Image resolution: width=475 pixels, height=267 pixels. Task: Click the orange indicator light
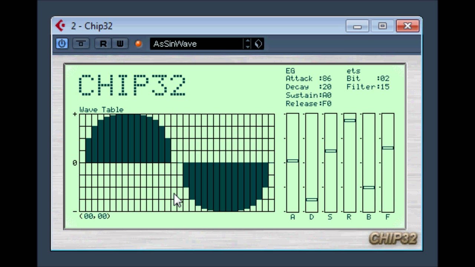click(138, 44)
